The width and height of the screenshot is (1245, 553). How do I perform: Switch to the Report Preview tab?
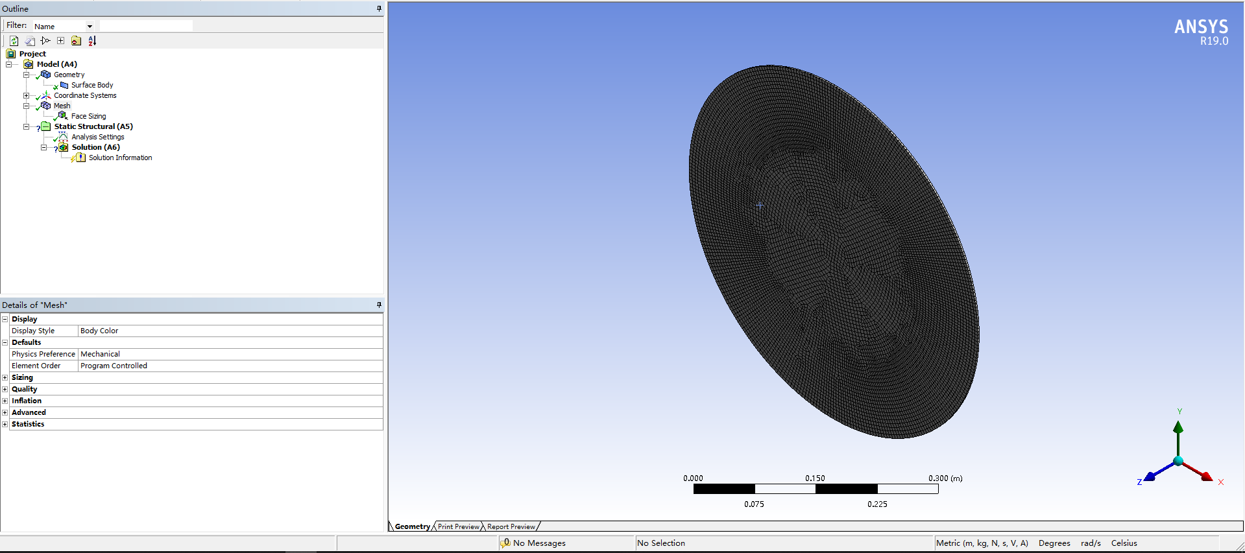(x=511, y=526)
